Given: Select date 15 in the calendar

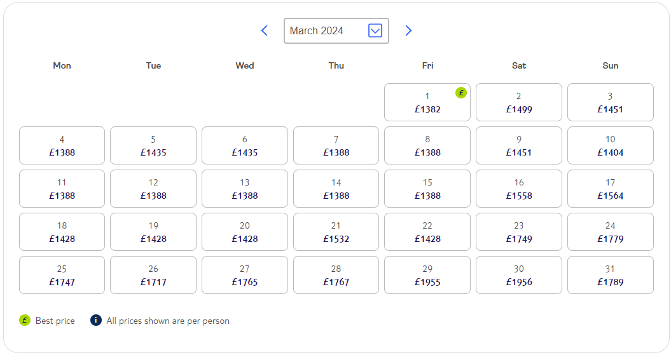Looking at the screenshot, I should pos(427,189).
